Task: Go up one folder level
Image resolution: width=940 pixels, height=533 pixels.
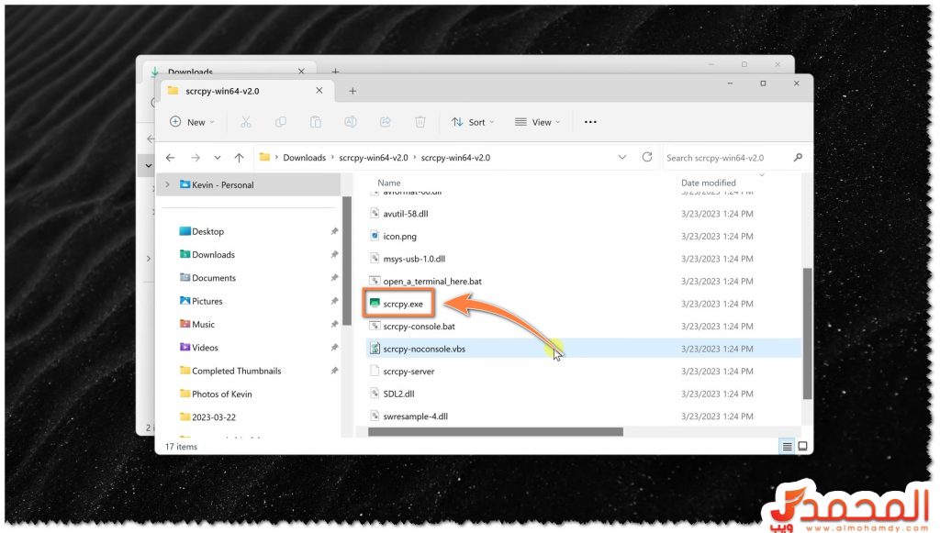Action: [240, 158]
